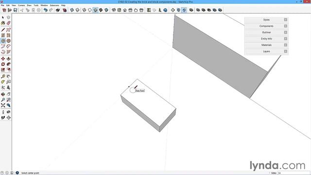Viewport: 311px width, 175px height.
Task: Pick the Tape Measure tool
Action: [x=3, y=76]
